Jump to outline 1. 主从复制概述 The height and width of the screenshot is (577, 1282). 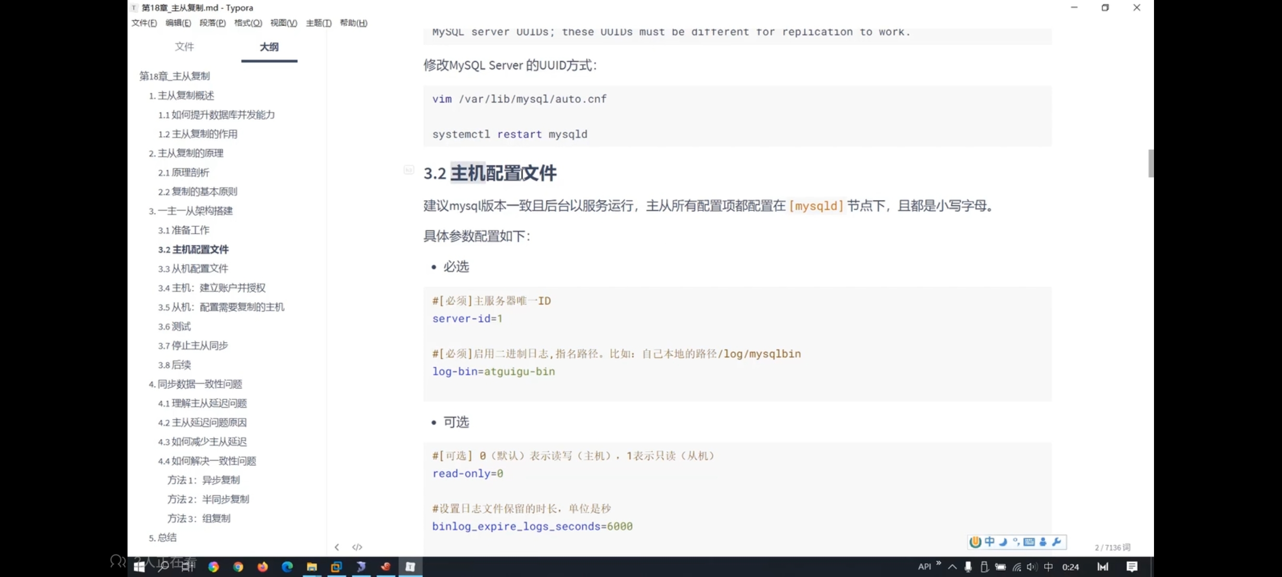pyautogui.click(x=181, y=96)
